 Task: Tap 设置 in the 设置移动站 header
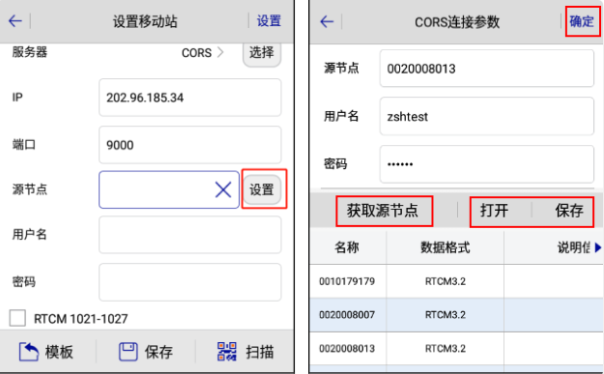pos(269,21)
